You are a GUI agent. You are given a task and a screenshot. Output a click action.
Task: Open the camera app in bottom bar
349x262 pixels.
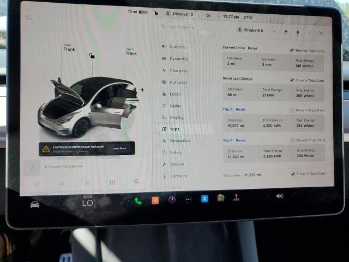click(172, 200)
